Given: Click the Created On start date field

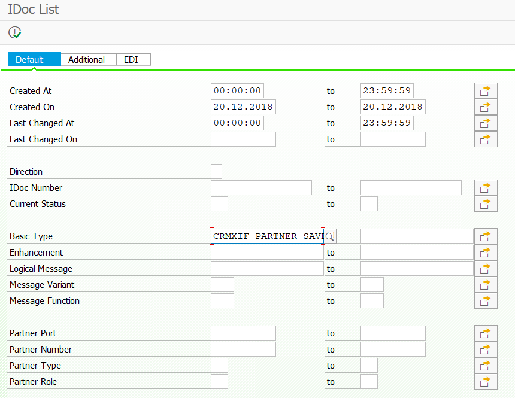Looking at the screenshot, I should click(x=243, y=107).
